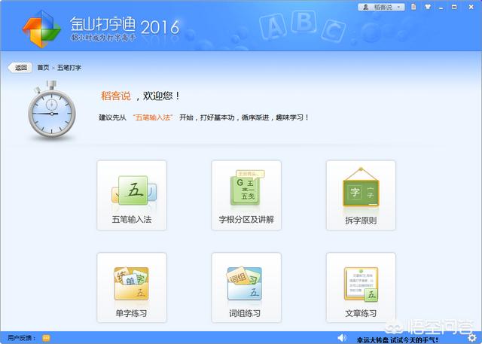Click the 金山打字通 2016 logo

click(x=100, y=29)
